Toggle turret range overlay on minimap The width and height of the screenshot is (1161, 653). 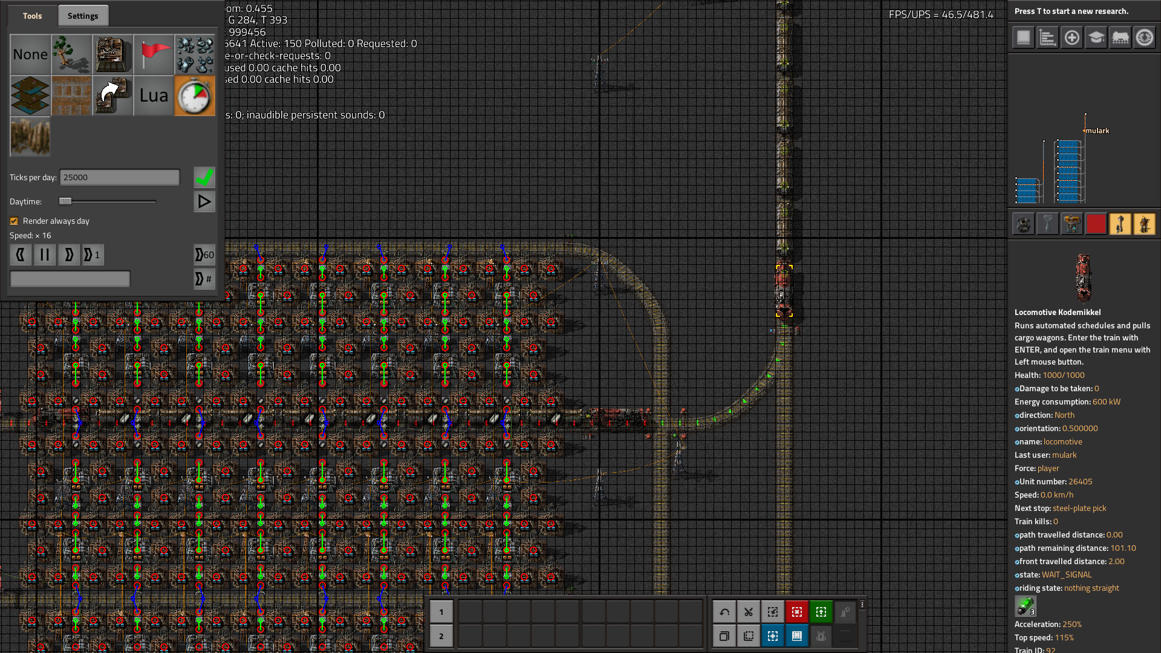(x=1024, y=224)
